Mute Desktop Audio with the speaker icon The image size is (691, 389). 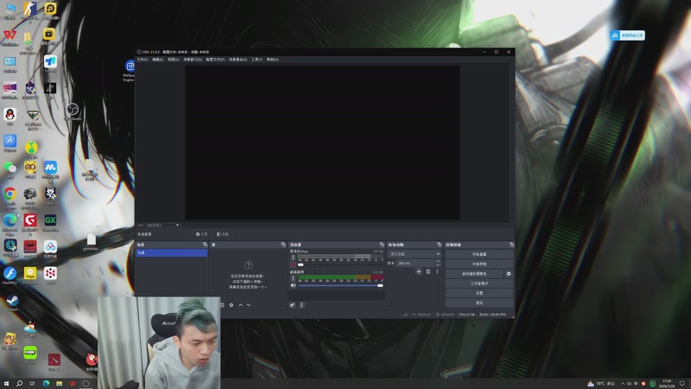point(293,285)
